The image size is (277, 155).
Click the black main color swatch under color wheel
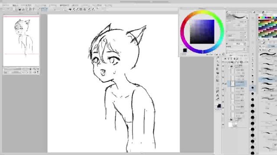(185, 50)
